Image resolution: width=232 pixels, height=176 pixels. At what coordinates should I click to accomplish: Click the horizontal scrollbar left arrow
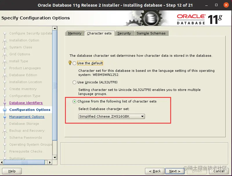click(x=2, y=162)
